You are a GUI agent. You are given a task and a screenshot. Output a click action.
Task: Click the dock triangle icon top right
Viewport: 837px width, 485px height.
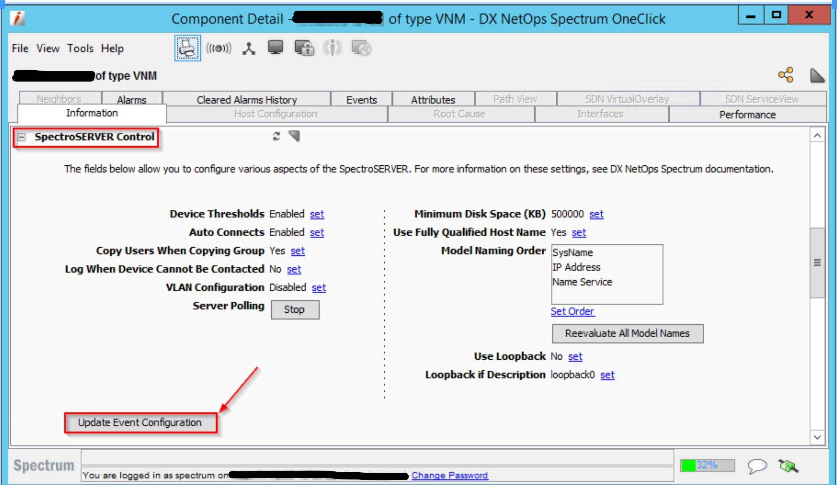(x=817, y=75)
